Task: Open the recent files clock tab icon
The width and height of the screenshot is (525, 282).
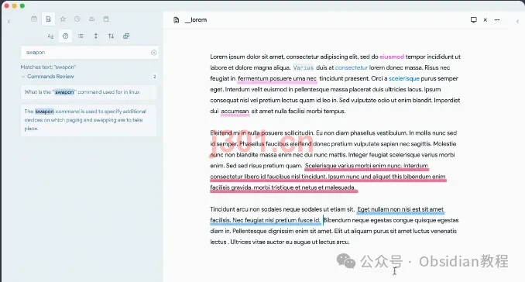Action: 77,19
